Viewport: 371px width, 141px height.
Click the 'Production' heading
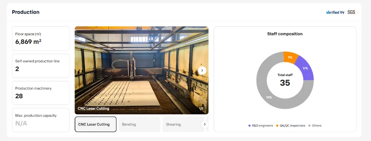tap(26, 12)
